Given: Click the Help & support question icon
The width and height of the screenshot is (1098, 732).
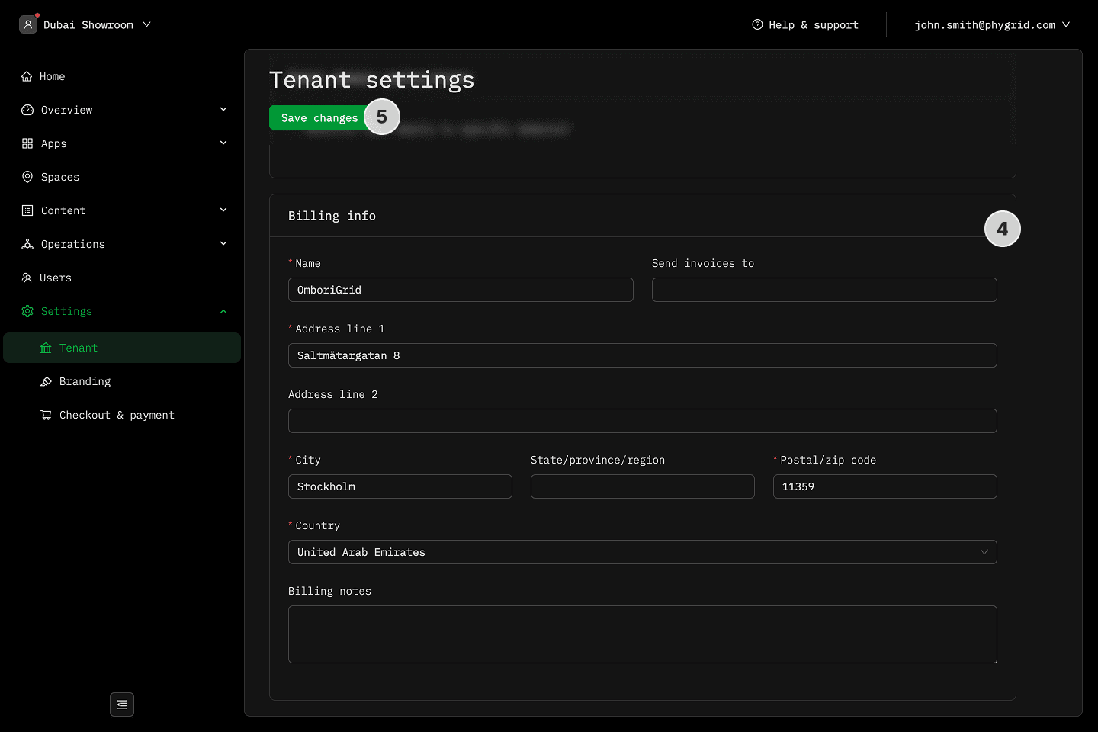Looking at the screenshot, I should (757, 24).
